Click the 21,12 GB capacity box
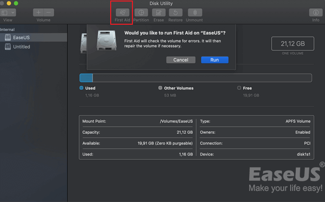Image resolution: width=325 pixels, height=202 pixels. coord(292,44)
